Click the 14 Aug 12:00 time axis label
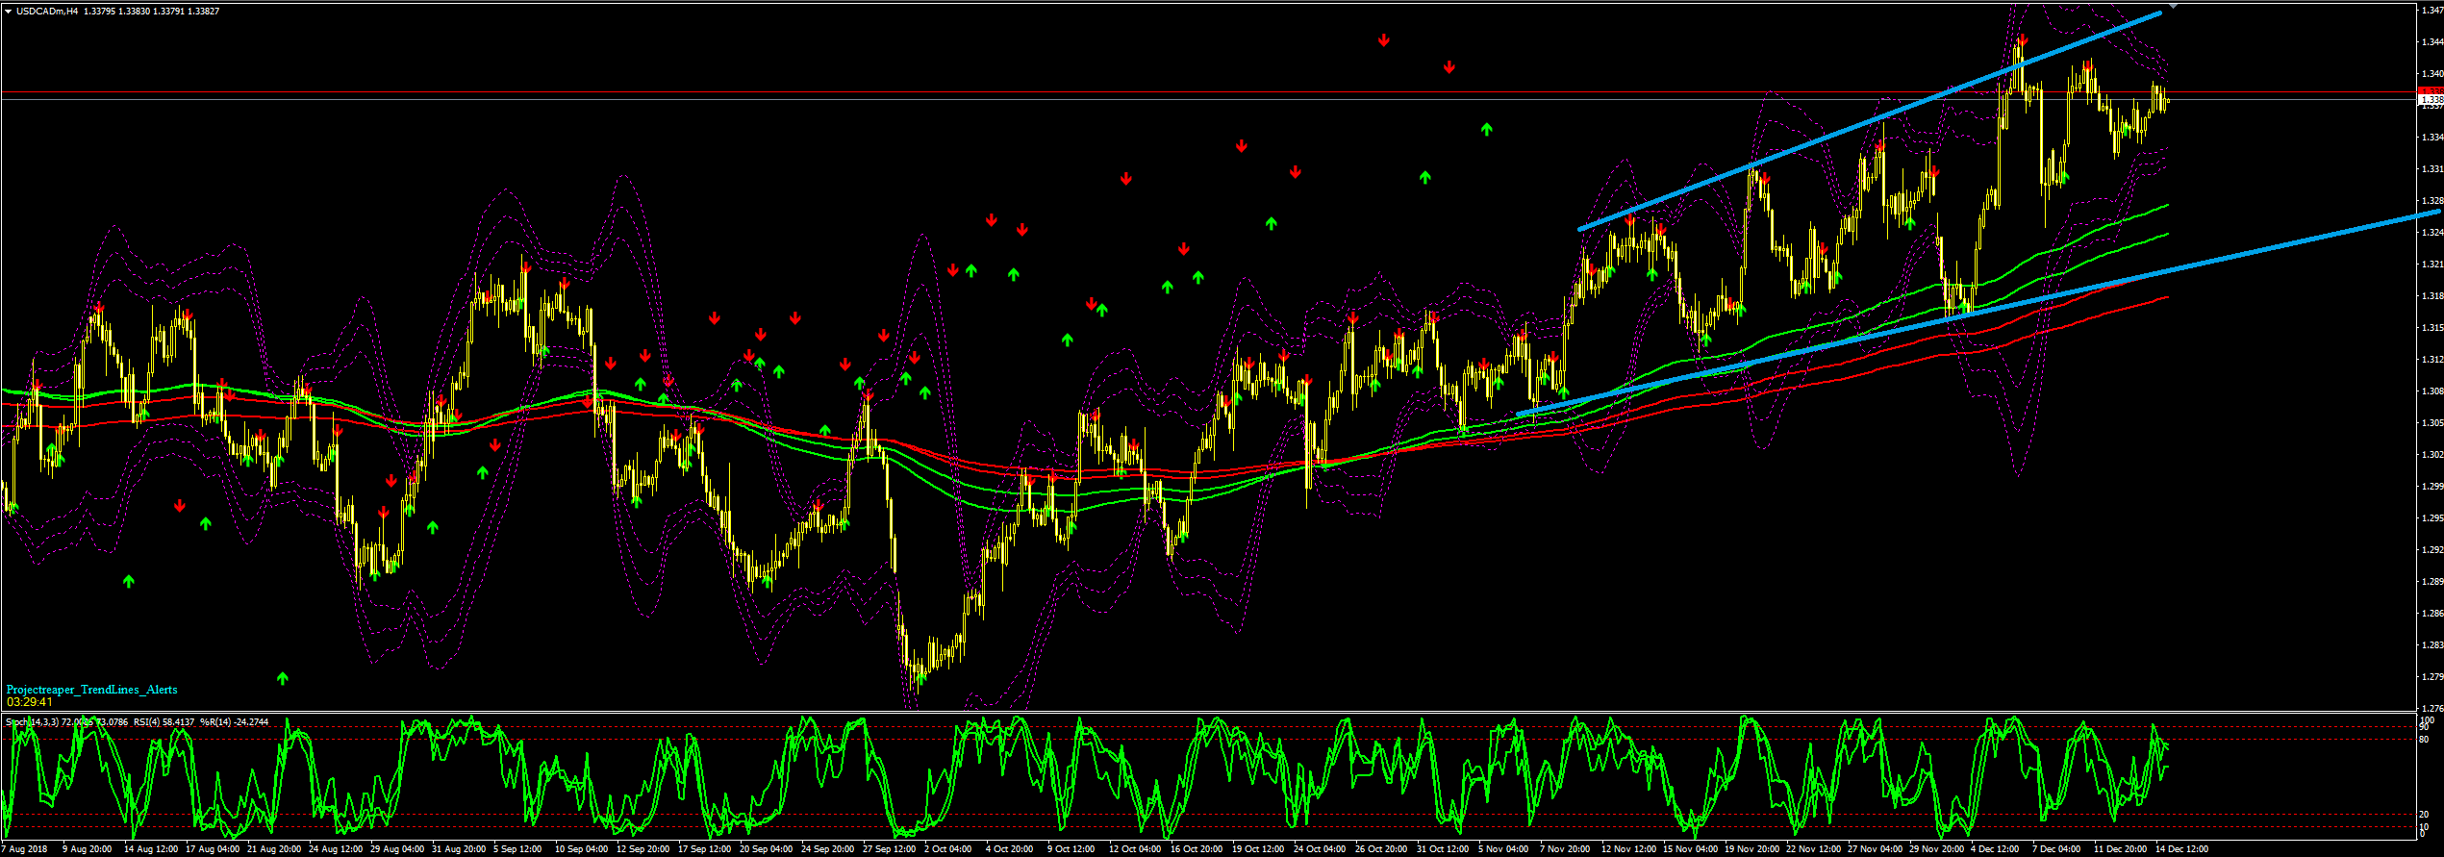Screen dimensions: 2444x857 point(151,849)
